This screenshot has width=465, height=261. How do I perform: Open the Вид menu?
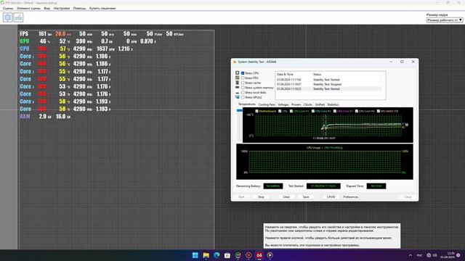46,8
